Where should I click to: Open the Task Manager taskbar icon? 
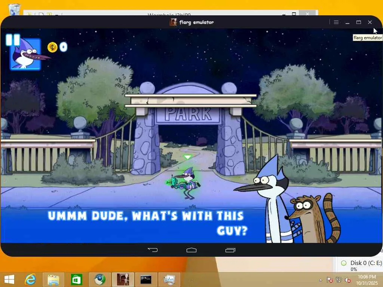[x=169, y=280]
